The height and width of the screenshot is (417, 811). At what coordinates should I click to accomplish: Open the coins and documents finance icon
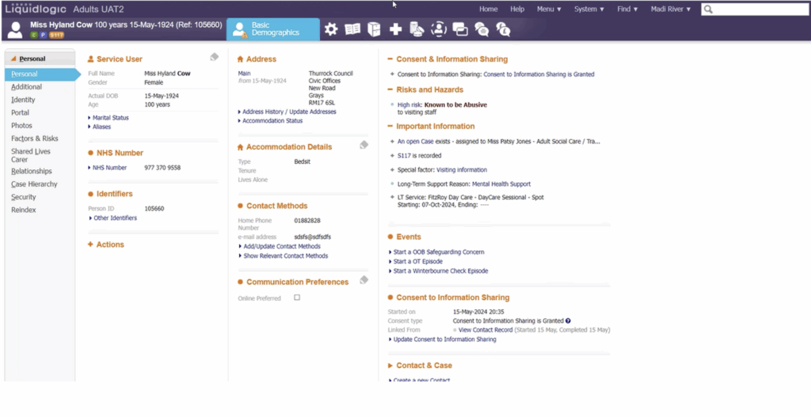pyautogui.click(x=417, y=29)
